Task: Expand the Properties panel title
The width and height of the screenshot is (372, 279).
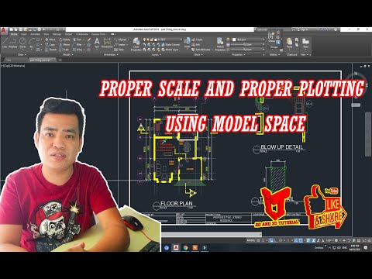Action: click(238, 55)
